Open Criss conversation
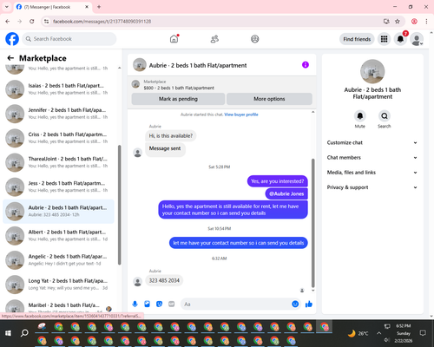Image resolution: width=434 pixels, height=347 pixels. pos(58,138)
